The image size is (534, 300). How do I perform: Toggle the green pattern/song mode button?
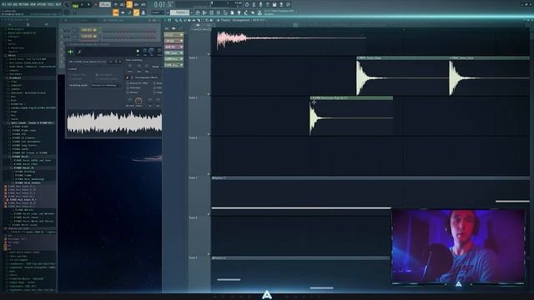point(75,6)
